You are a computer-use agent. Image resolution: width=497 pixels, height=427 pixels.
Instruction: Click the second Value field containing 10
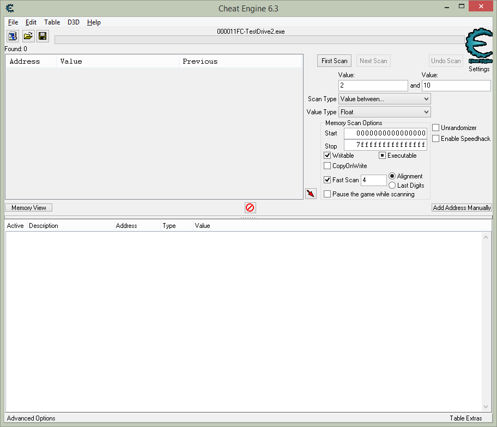pos(457,85)
